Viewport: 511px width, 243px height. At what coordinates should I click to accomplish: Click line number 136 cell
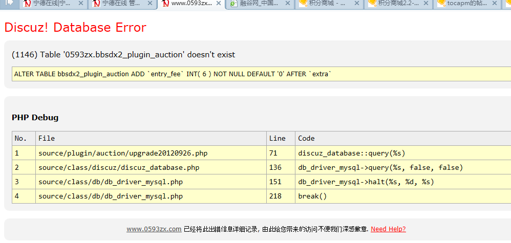pyautogui.click(x=281, y=167)
